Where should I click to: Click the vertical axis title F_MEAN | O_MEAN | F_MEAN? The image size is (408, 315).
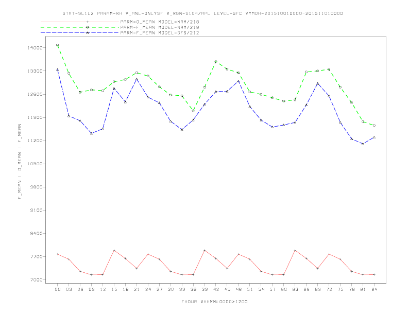pos(20,162)
